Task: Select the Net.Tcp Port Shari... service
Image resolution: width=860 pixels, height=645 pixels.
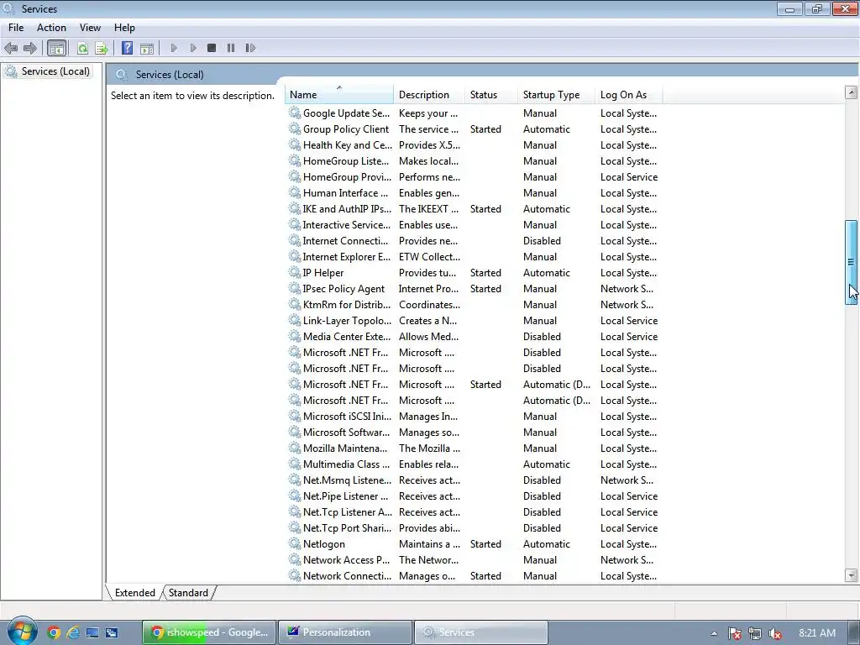Action: tap(474, 527)
